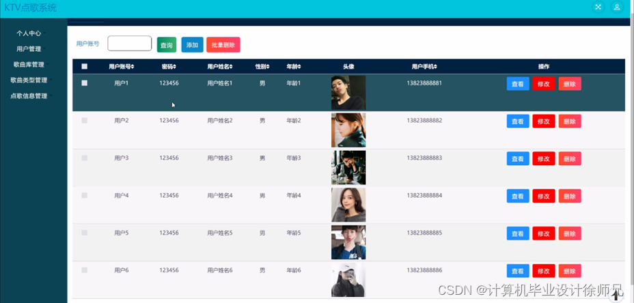This screenshot has height=303, width=634.
Task: Open avatar photo of 用户2
Action: 348,130
